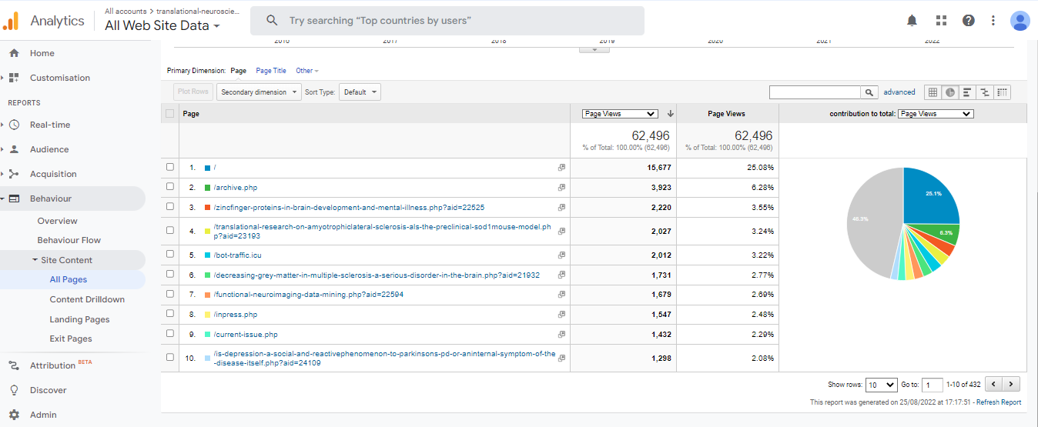Open the Secondary dimension dropdown
This screenshot has width=1038, height=427.
tap(259, 92)
